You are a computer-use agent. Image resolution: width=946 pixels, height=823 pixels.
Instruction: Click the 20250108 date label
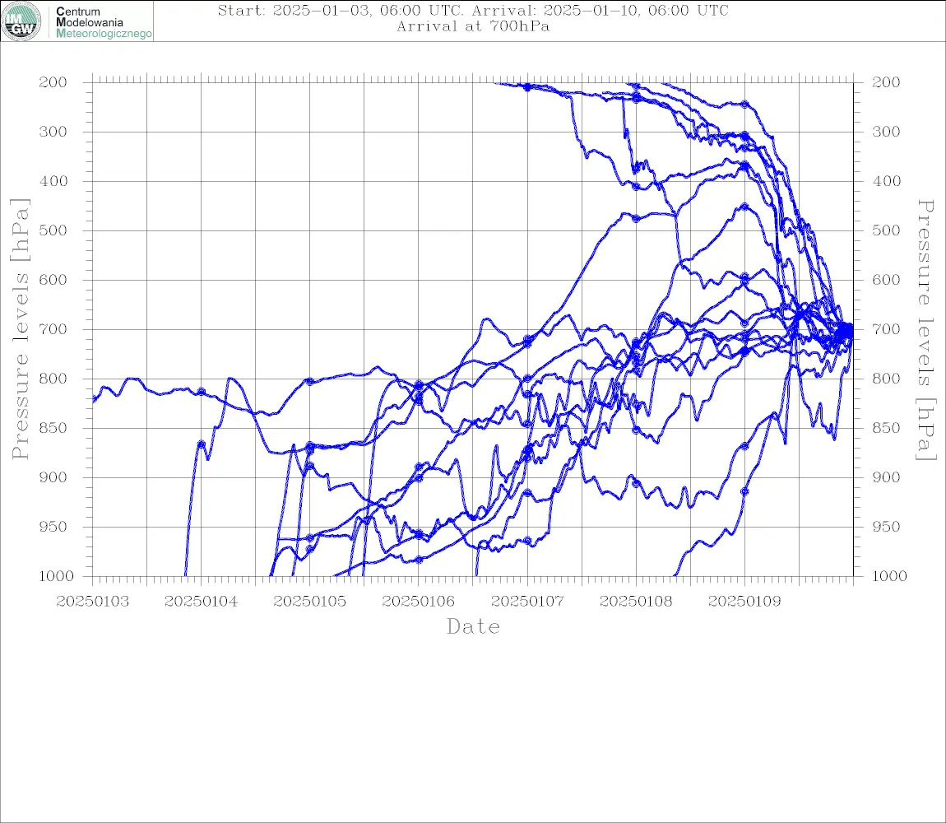tap(636, 602)
